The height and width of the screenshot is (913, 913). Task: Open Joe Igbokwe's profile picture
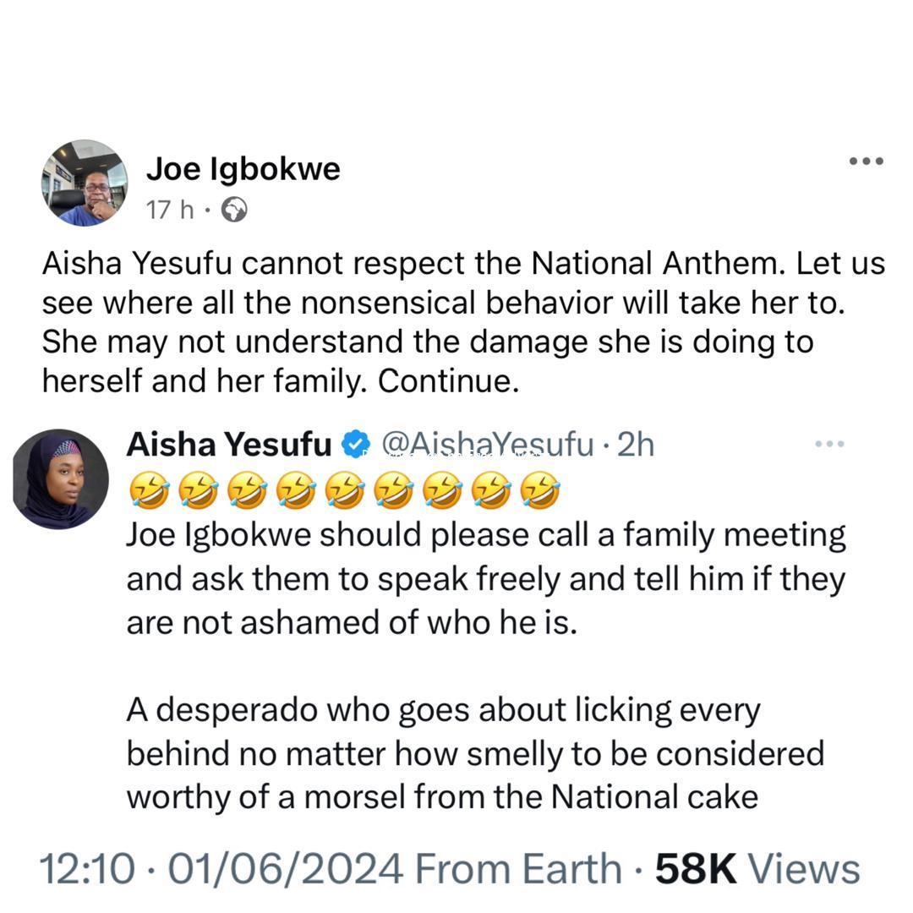(85, 183)
